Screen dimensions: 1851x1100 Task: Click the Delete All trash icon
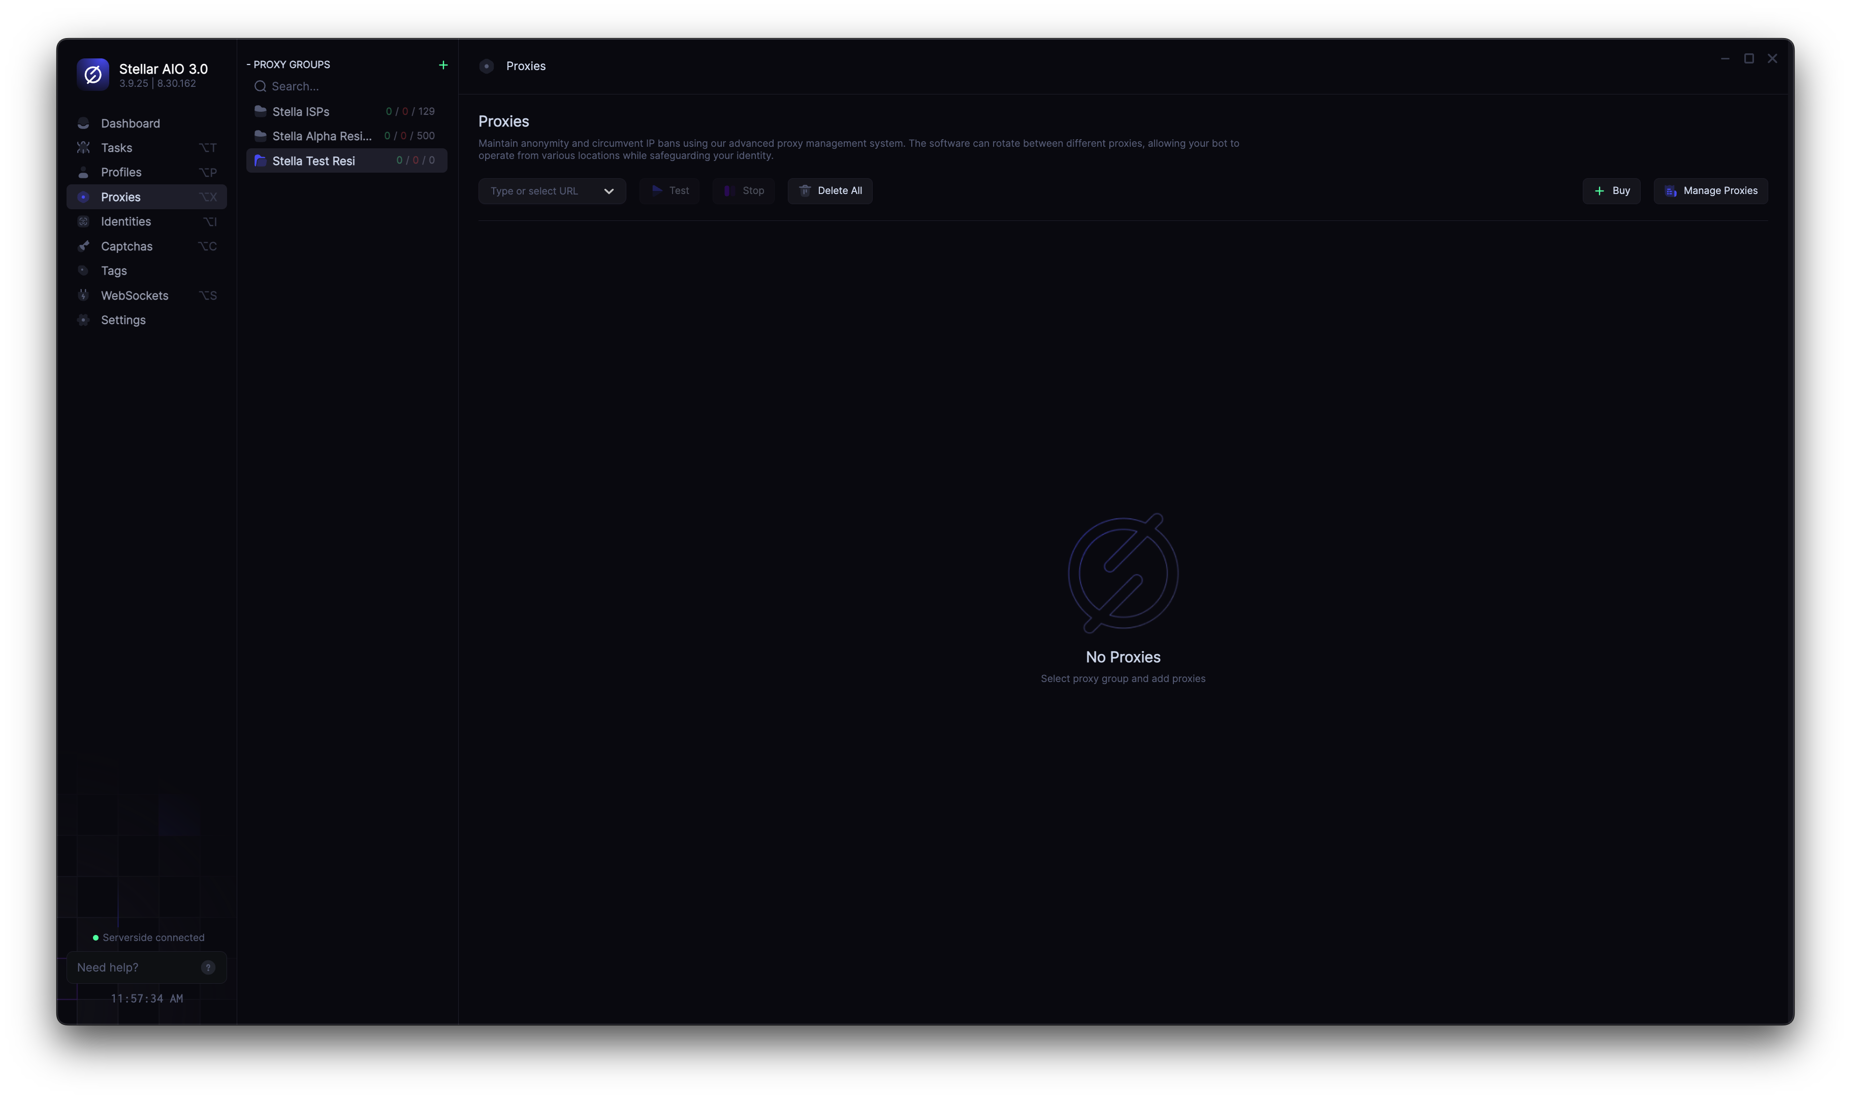pos(804,190)
